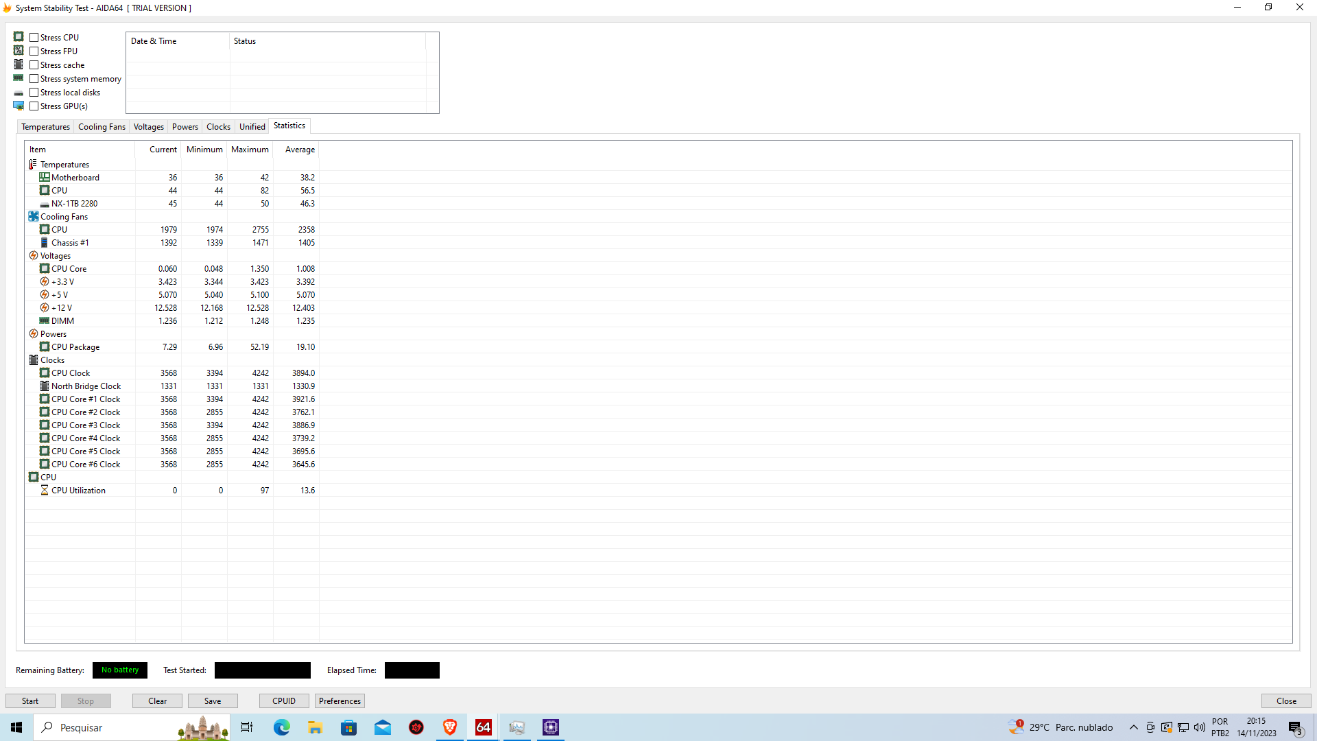This screenshot has height=741, width=1317.
Task: Open the CPUID panel button
Action: (284, 701)
